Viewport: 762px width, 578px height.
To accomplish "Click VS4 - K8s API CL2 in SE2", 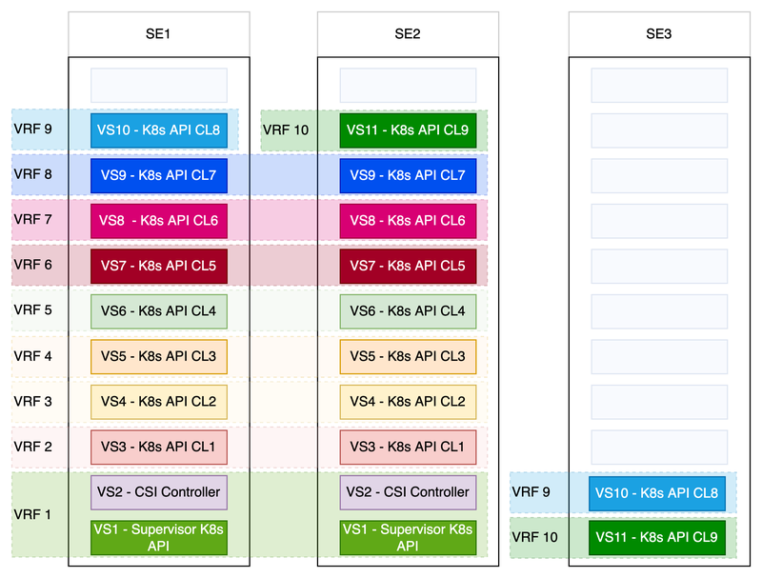I will pyautogui.click(x=408, y=402).
